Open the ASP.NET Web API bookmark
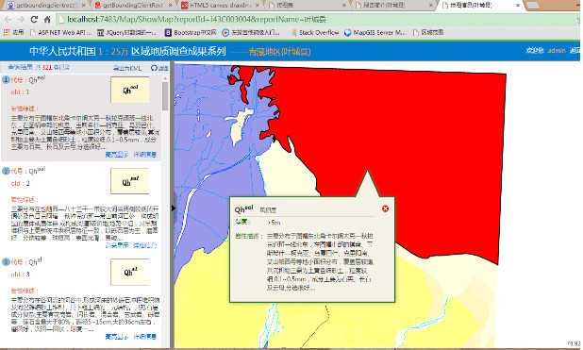 [60, 33]
